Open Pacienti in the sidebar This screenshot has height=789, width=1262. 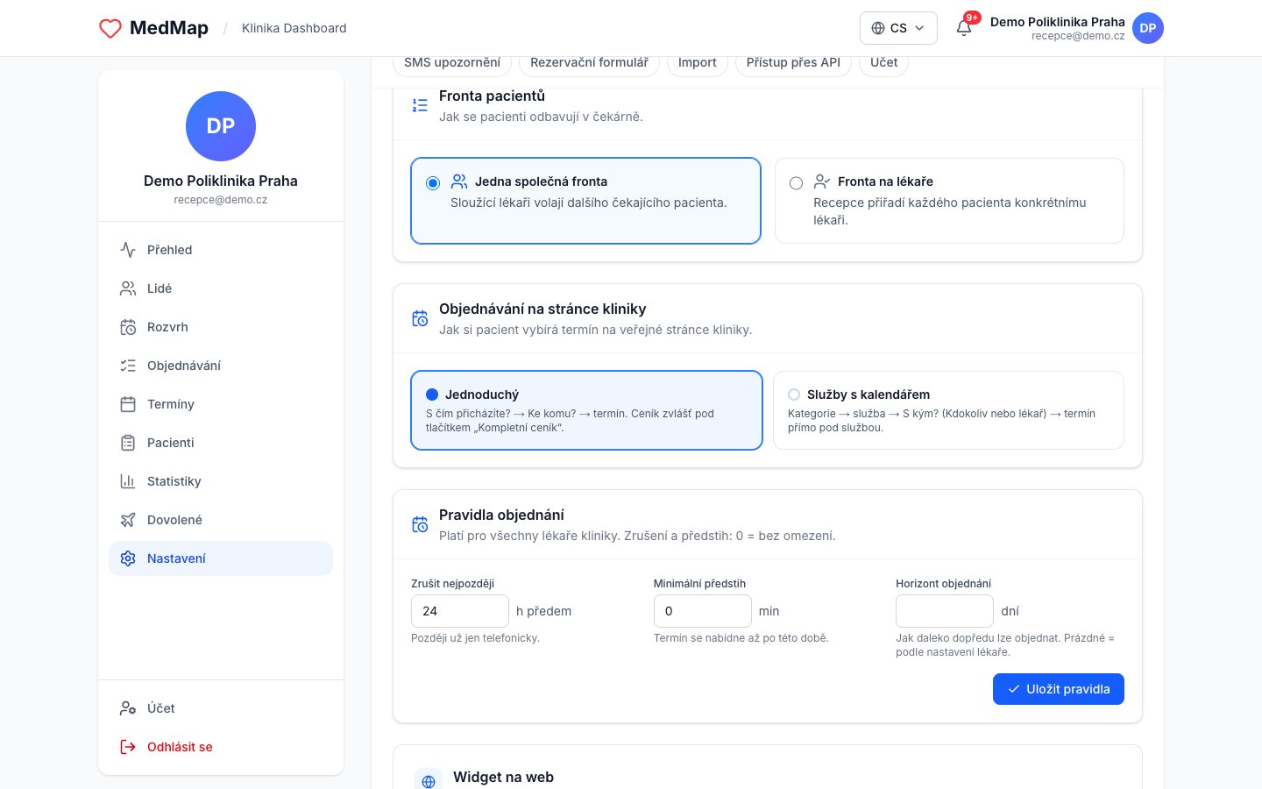point(221,443)
